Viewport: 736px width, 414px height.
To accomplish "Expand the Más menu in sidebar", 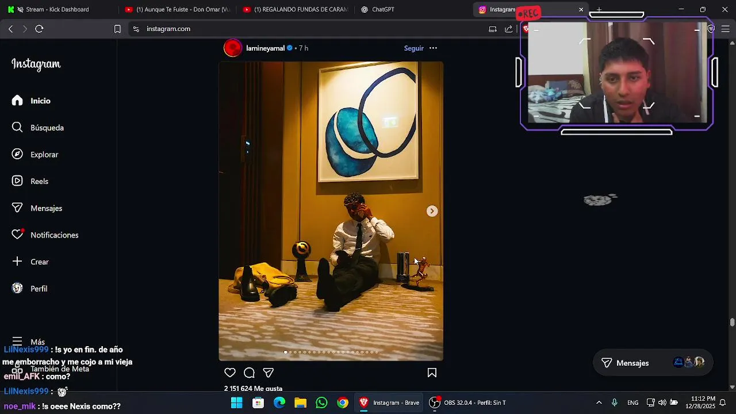I will (28, 342).
